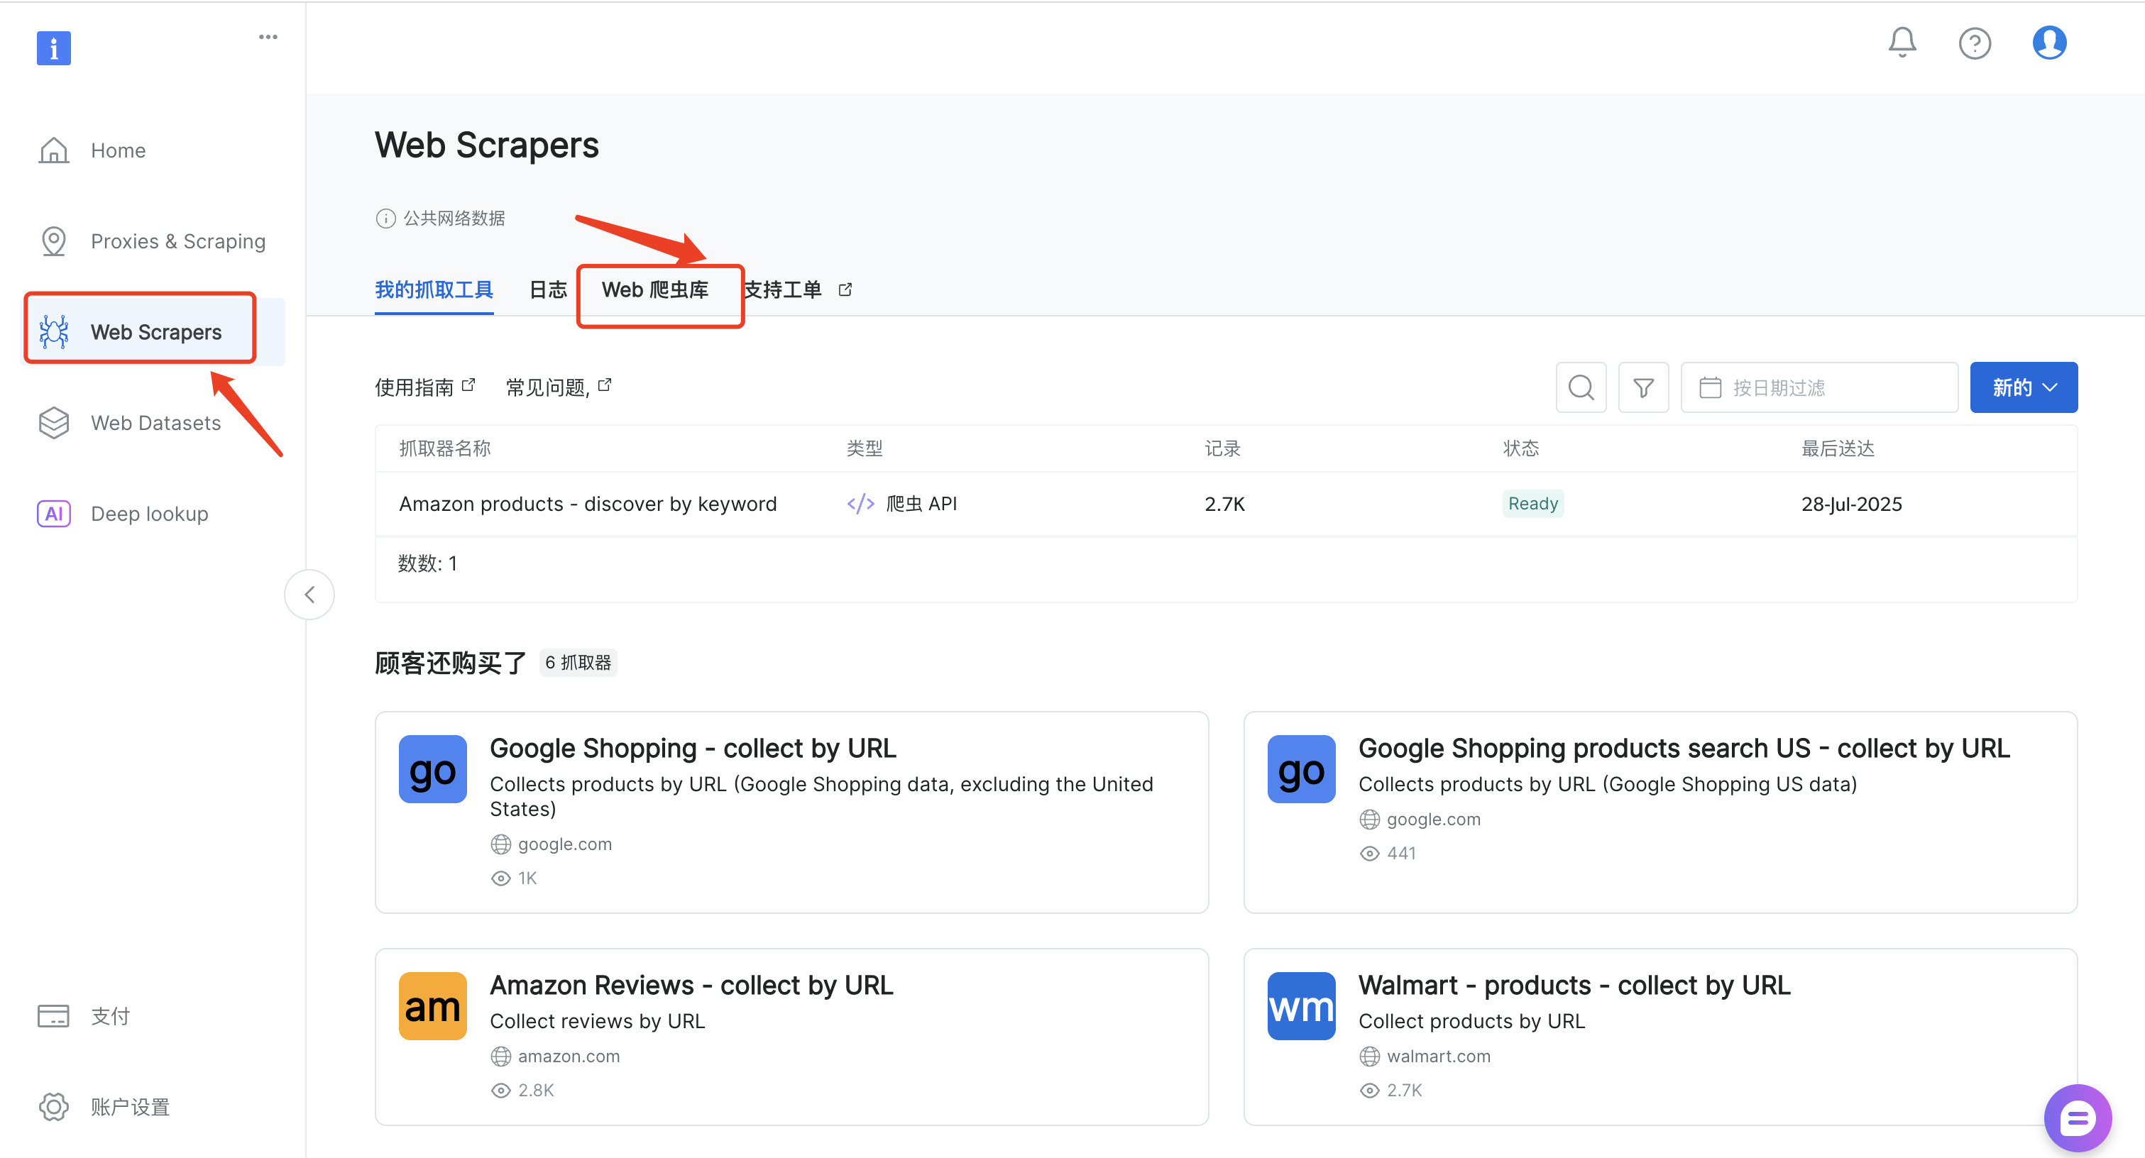Go to Home in sidebar
This screenshot has height=1158, width=2145.
click(x=119, y=150)
